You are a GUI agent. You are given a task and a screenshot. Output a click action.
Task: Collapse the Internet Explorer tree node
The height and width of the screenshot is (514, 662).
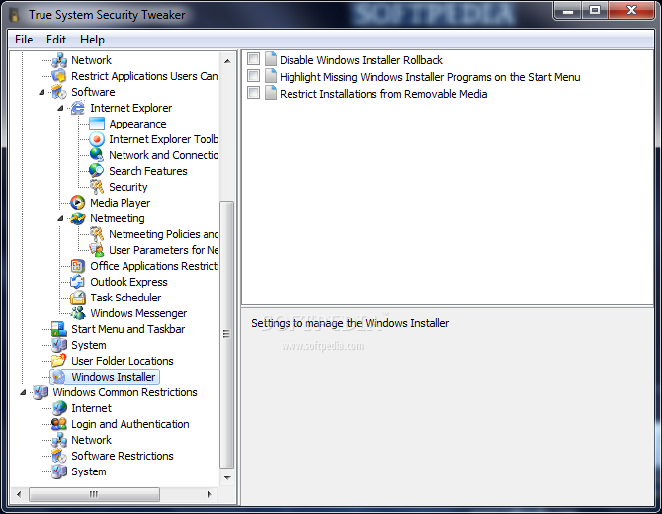(x=60, y=108)
